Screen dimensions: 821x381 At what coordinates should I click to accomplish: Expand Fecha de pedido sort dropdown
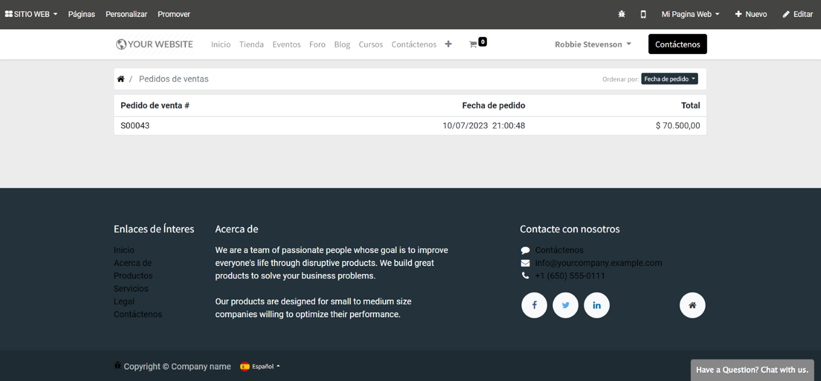(x=669, y=79)
